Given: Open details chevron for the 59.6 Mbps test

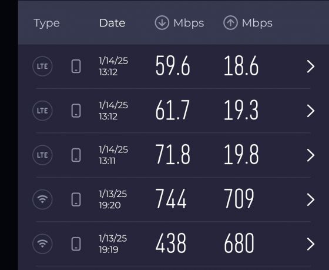Looking at the screenshot, I should 311,66.
